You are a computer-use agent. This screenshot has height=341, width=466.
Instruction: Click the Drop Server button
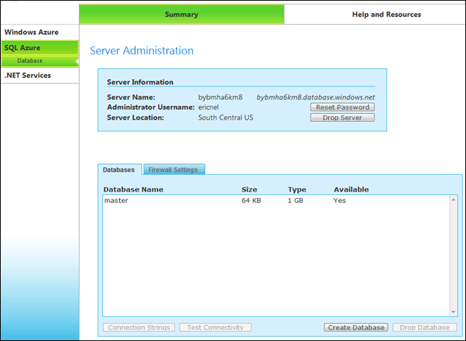click(x=343, y=118)
